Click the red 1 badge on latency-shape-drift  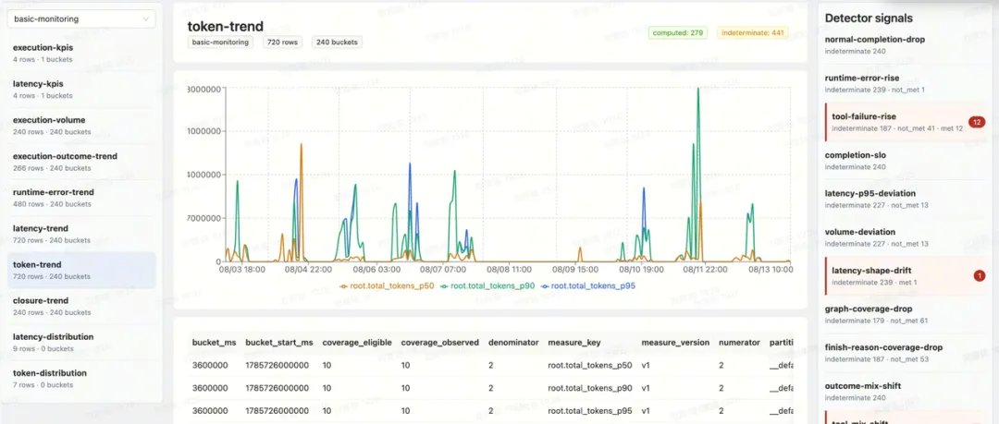click(x=980, y=275)
